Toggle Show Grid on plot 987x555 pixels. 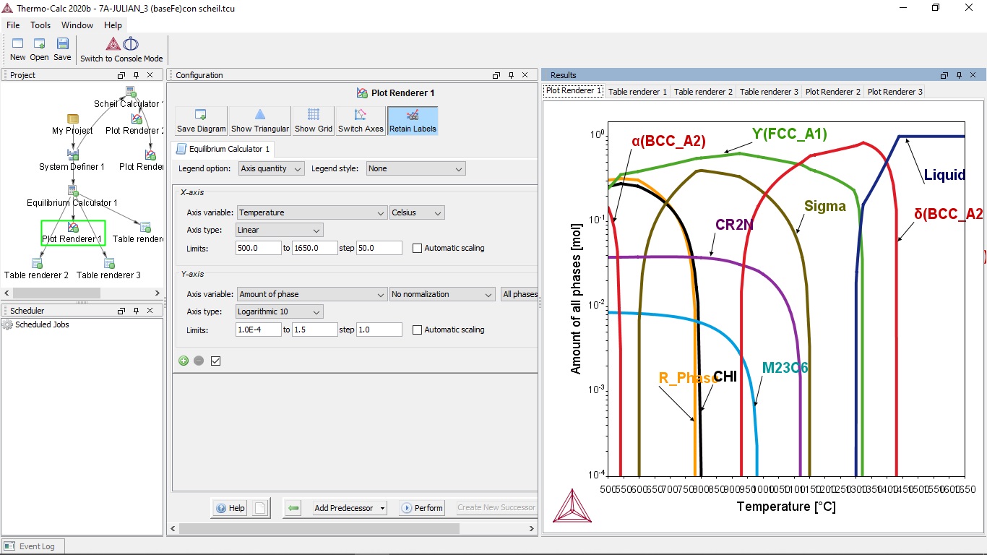[314, 121]
